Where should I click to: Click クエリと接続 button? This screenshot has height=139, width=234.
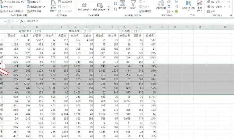tap(69, 1)
